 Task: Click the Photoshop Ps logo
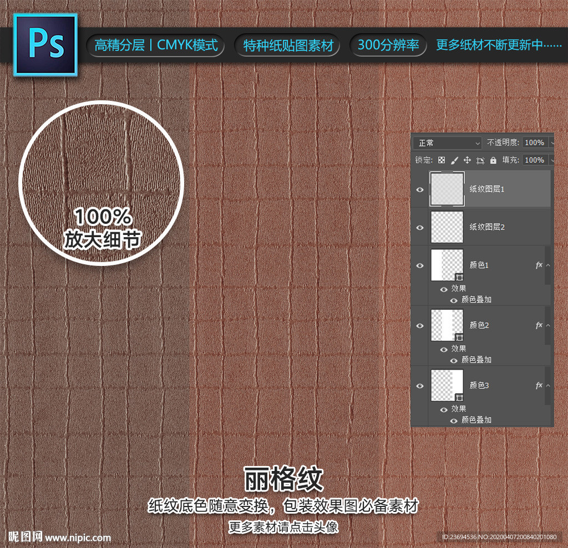point(45,45)
